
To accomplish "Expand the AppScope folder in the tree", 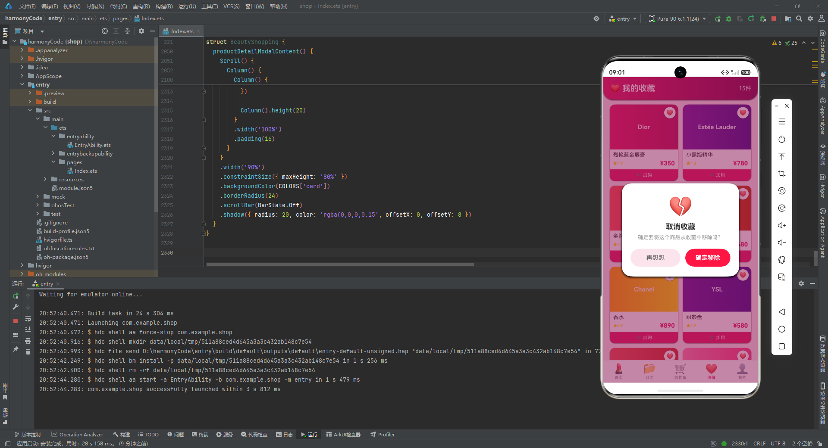I will pos(22,76).
